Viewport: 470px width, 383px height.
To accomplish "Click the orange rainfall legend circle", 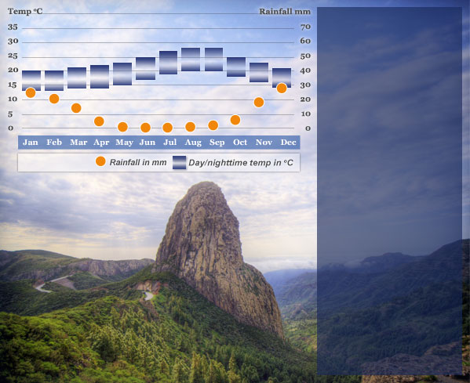I will click(x=100, y=161).
